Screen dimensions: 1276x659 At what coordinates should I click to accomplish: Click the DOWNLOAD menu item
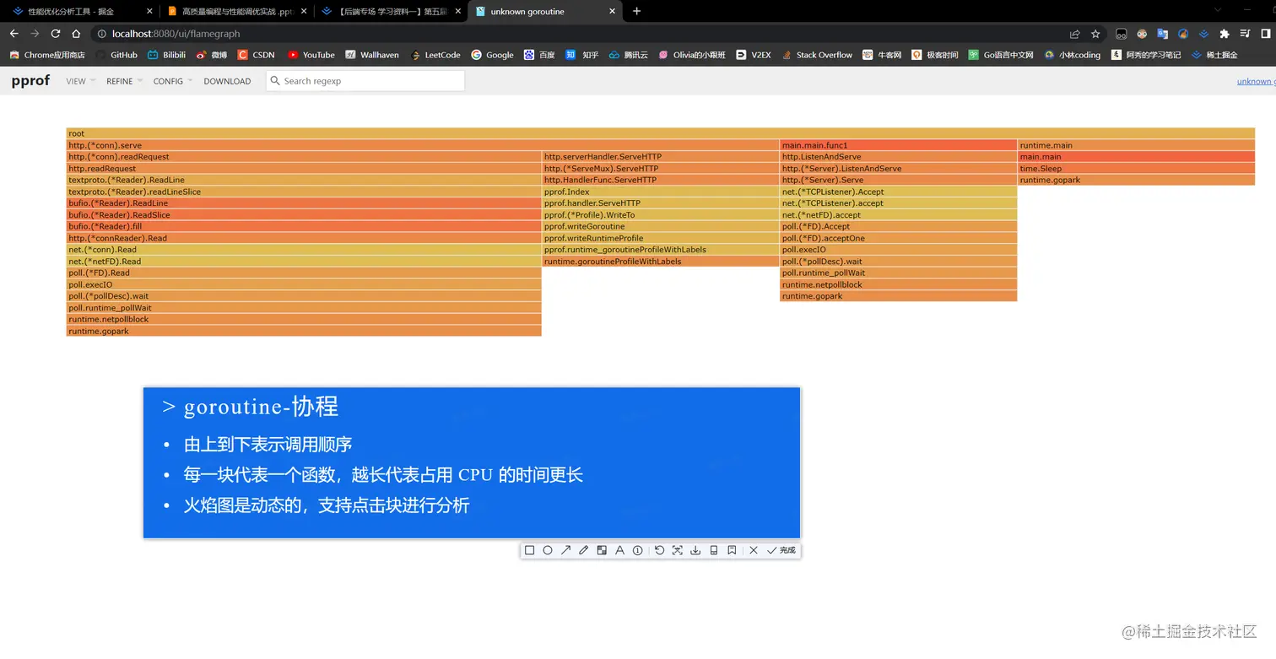coord(227,81)
